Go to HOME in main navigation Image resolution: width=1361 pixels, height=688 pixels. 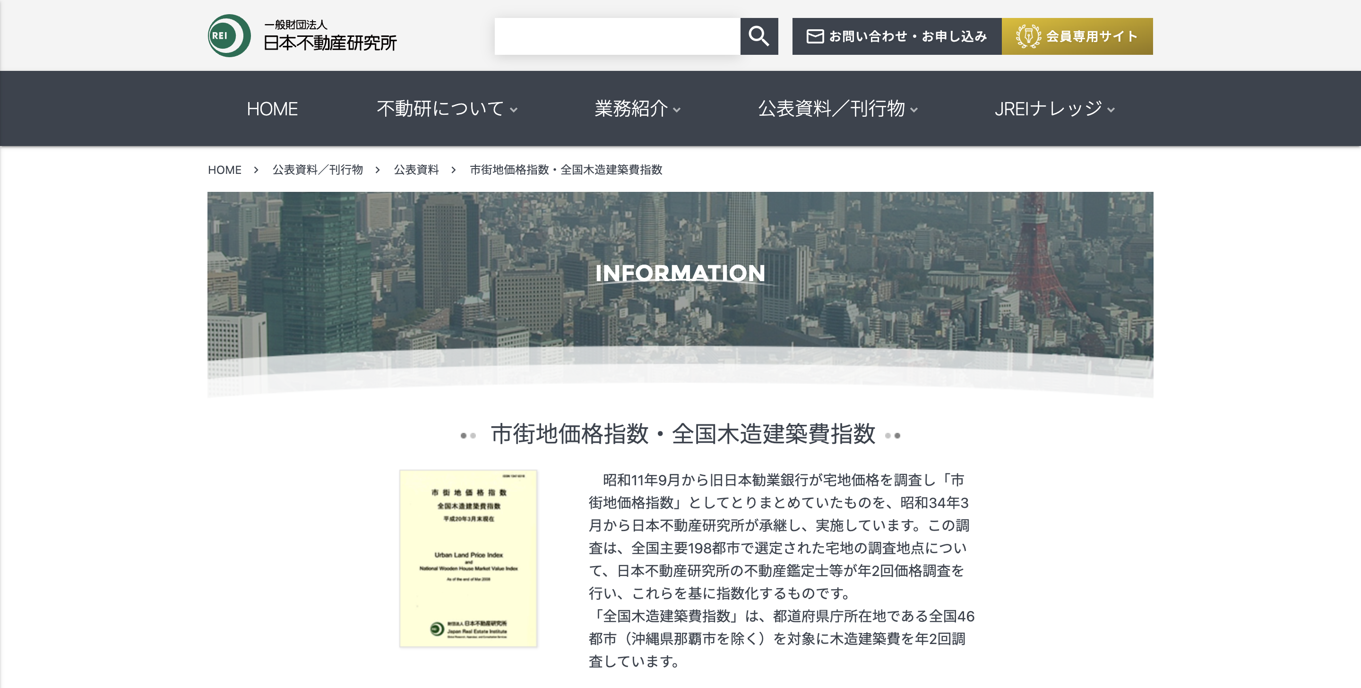272,109
